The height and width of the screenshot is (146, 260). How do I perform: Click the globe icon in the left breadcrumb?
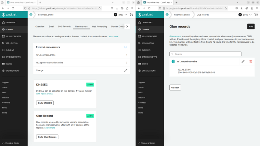point(31,15)
